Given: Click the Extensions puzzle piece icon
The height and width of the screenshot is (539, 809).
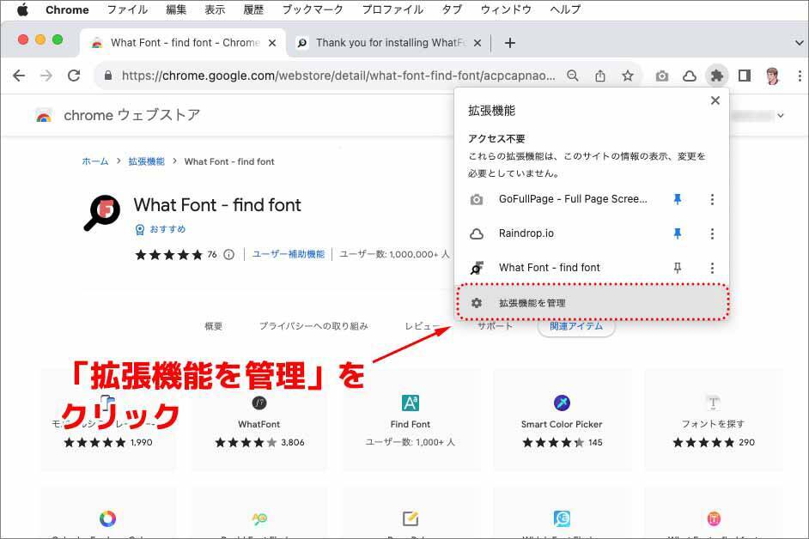Looking at the screenshot, I should 716,76.
